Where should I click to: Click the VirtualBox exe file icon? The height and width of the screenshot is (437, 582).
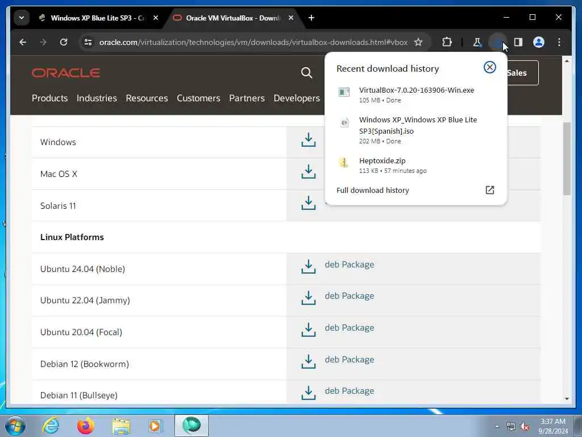[344, 92]
